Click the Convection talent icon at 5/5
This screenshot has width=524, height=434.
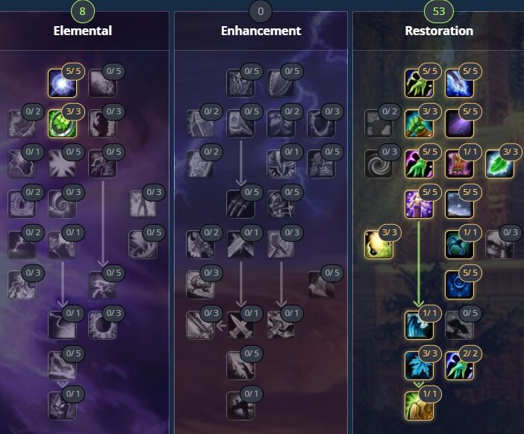click(62, 83)
